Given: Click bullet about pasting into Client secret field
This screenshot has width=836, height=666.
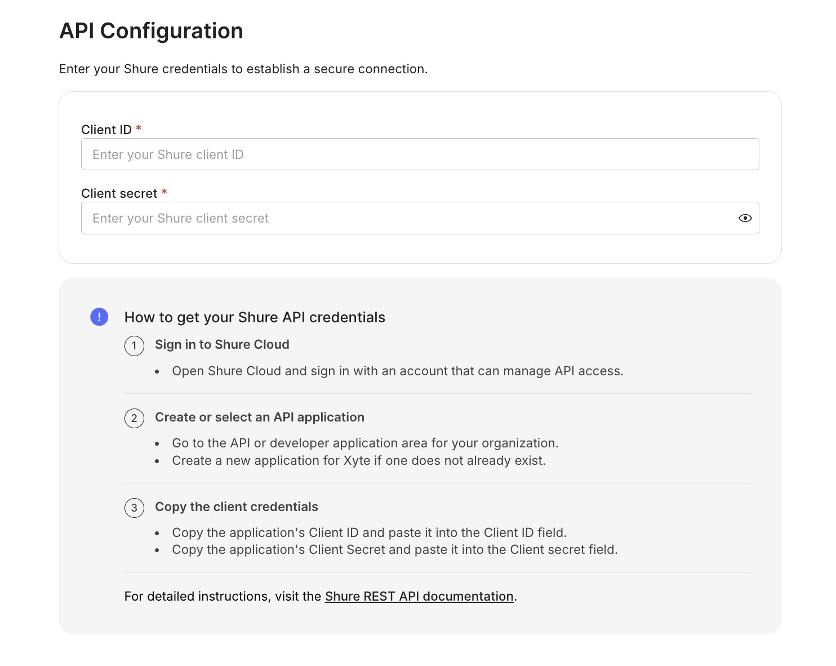Looking at the screenshot, I should pyautogui.click(x=395, y=549).
